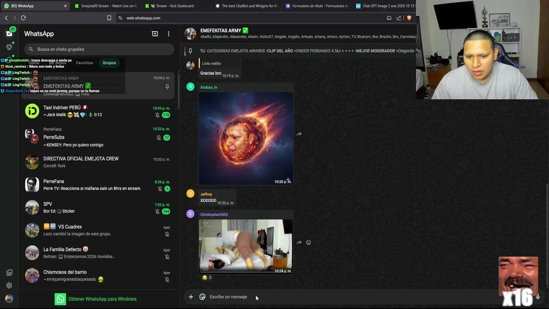
Task: Open La Familia Defecto group chat
Action: [99, 253]
